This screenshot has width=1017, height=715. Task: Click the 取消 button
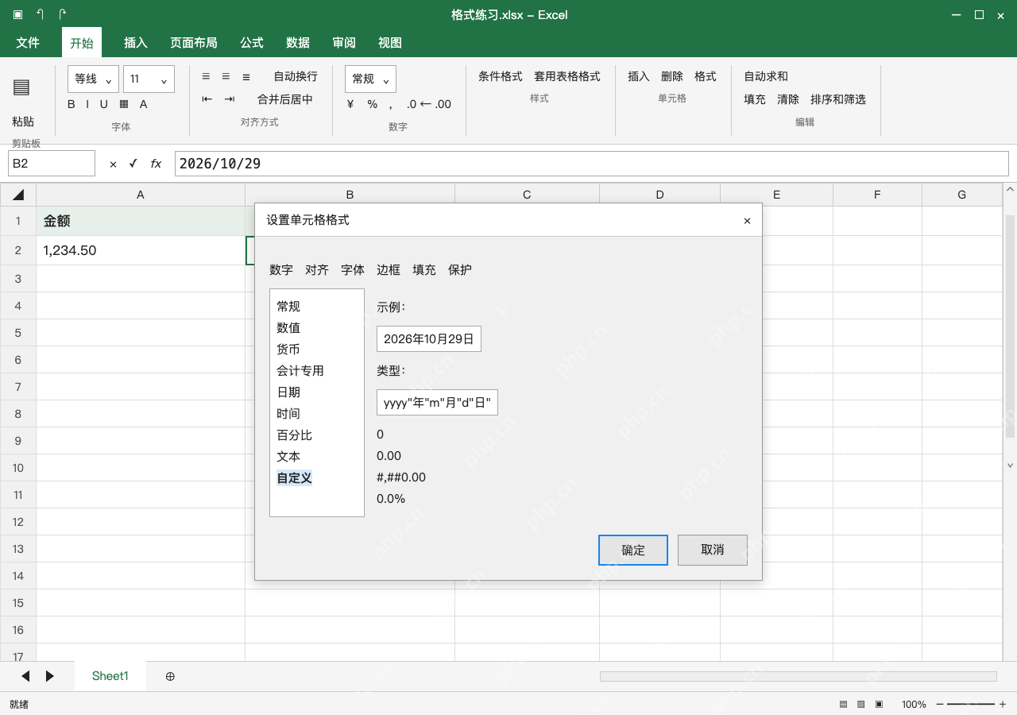click(x=713, y=550)
